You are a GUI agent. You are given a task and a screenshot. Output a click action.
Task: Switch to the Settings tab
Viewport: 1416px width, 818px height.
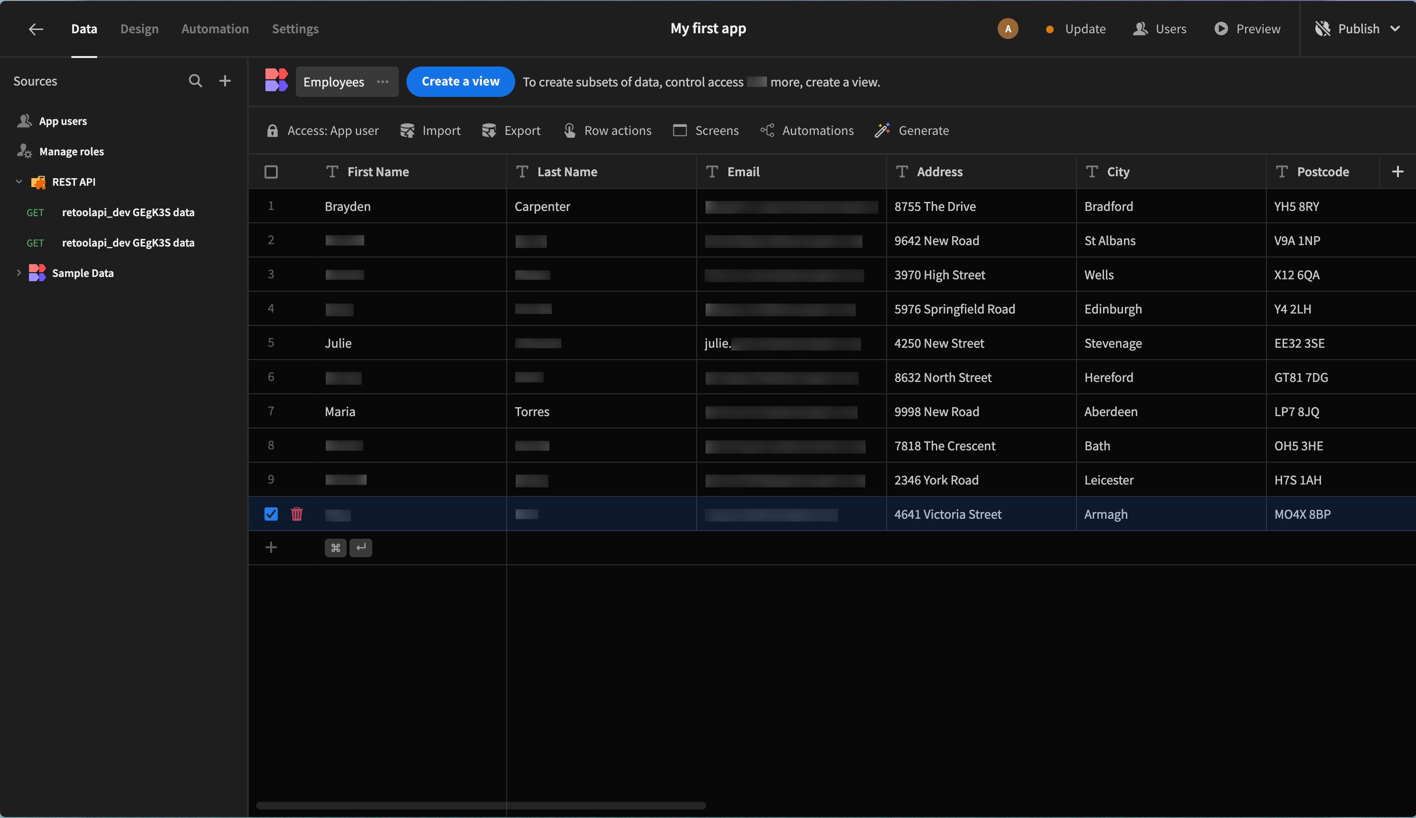[x=295, y=29]
